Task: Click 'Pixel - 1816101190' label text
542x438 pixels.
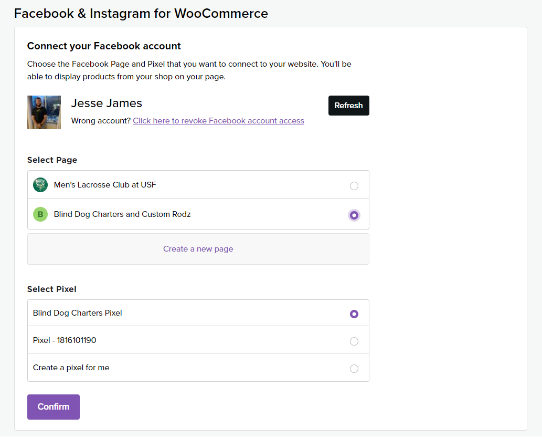Action: click(65, 340)
